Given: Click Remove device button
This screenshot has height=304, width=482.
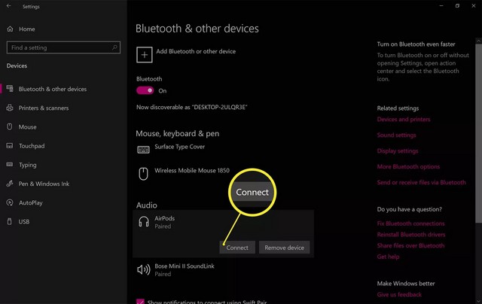Looking at the screenshot, I should tap(284, 248).
